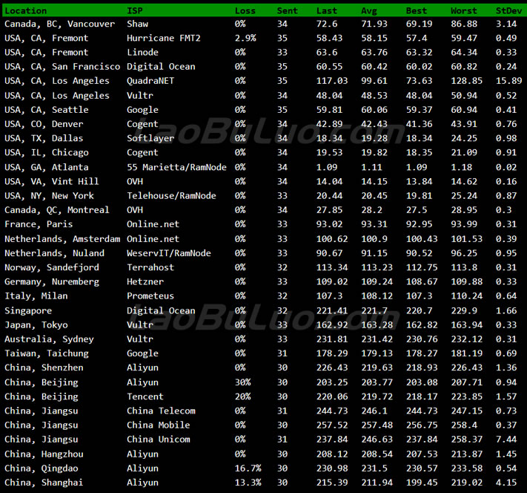The width and height of the screenshot is (527, 493).
Task: Click the 15.89 StDev value
Action: [x=509, y=81]
